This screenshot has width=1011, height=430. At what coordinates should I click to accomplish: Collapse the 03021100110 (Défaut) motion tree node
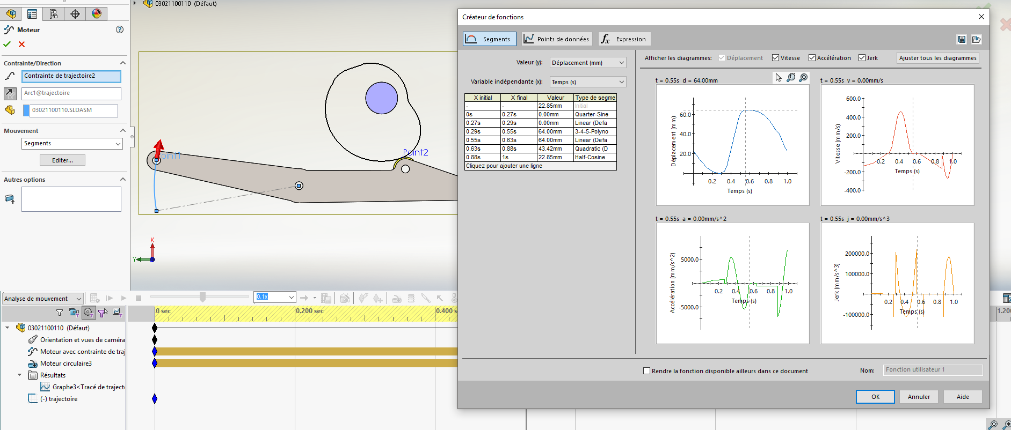[x=8, y=328]
